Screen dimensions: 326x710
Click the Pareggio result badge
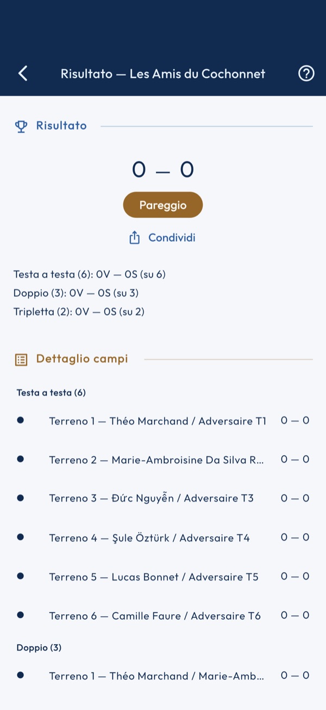click(x=163, y=205)
